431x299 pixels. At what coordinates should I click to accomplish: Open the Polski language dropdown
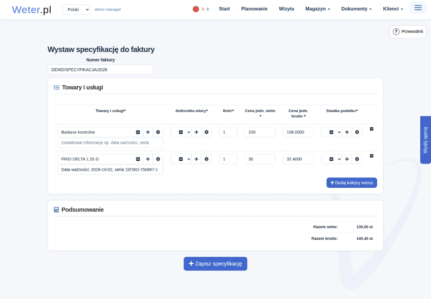76,9
